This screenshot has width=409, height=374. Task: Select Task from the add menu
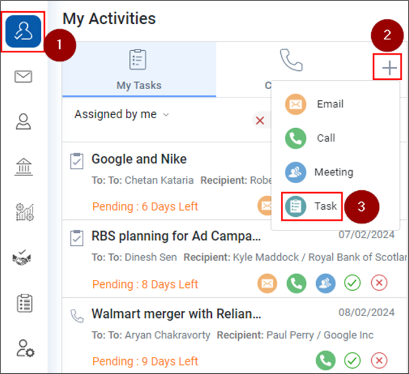coord(311,206)
